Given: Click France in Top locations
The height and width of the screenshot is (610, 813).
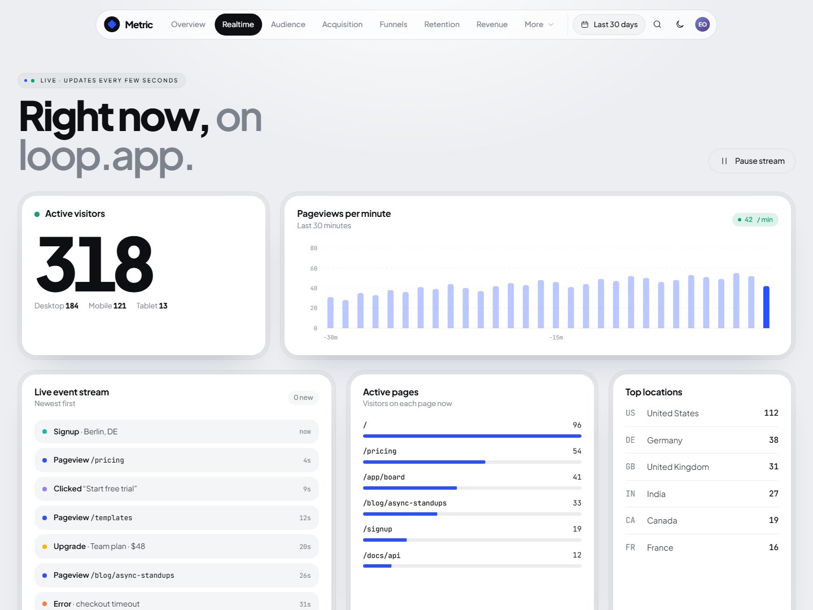Looking at the screenshot, I should (x=702, y=547).
